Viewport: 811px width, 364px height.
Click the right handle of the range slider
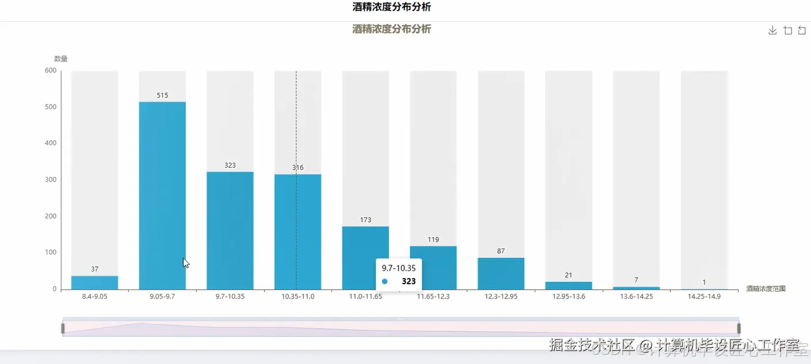738,328
